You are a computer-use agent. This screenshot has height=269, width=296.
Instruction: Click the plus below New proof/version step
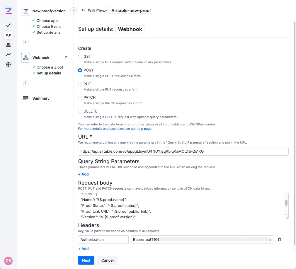click(25, 42)
